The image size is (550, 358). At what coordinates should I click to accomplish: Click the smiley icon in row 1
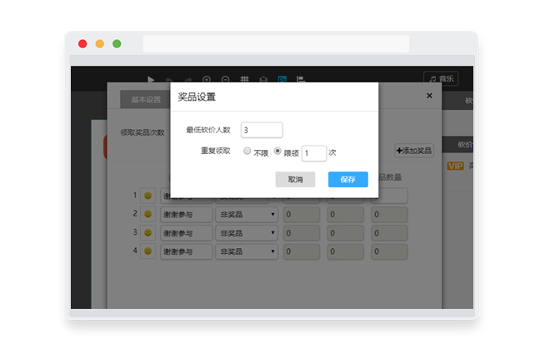(x=148, y=196)
